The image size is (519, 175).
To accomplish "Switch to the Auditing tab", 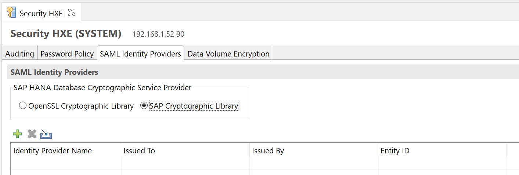I will [19, 54].
